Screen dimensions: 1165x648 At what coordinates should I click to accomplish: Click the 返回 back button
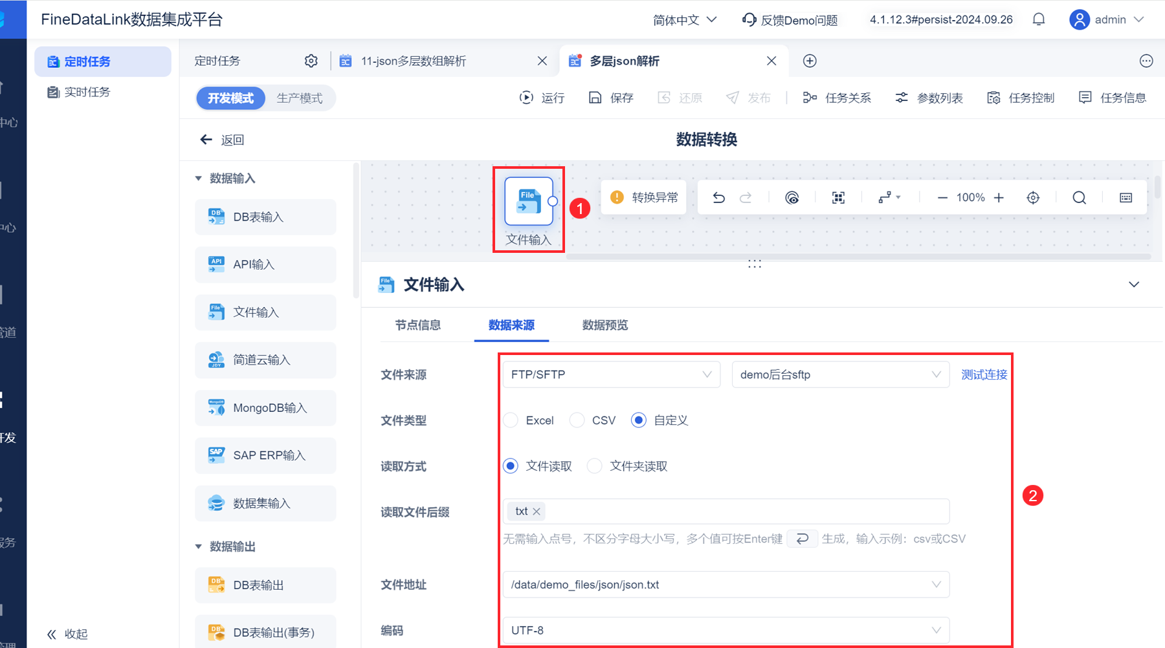point(222,140)
